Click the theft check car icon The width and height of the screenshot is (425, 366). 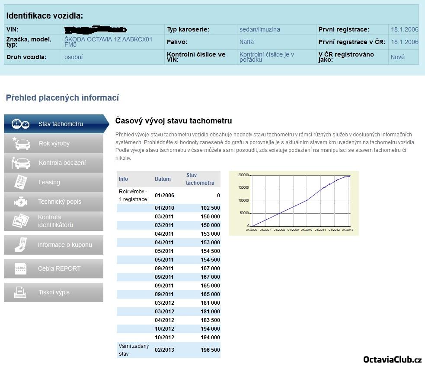(x=21, y=163)
